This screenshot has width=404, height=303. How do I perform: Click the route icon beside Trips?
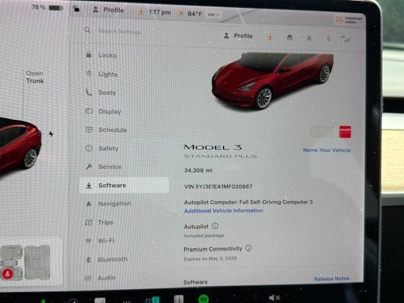pyautogui.click(x=88, y=222)
